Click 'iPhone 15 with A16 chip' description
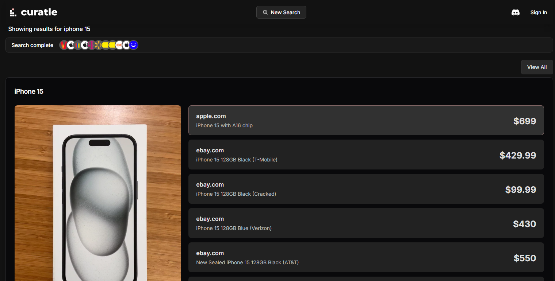 (x=224, y=125)
